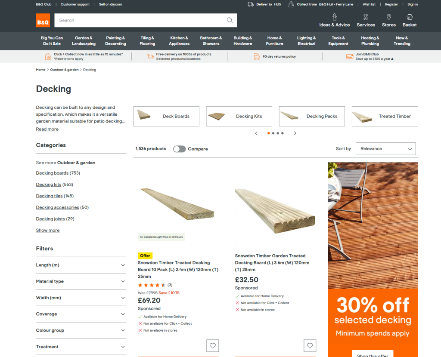This screenshot has width=441, height=357.
Task: Select the second carousel page dot
Action: tap(273, 133)
